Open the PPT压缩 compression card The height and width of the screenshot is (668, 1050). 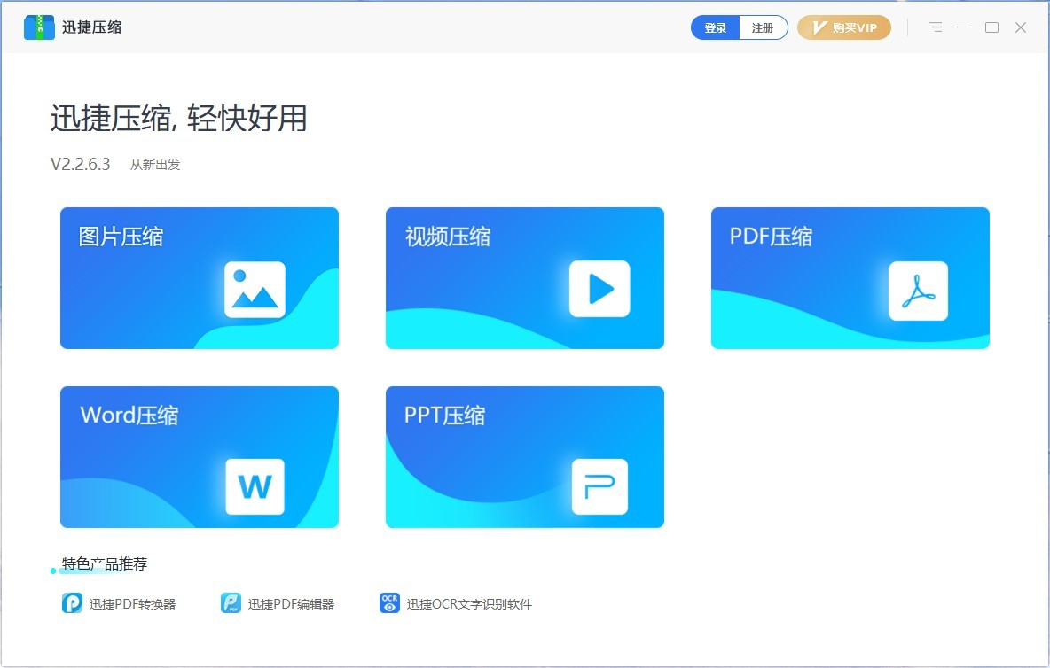pos(524,456)
